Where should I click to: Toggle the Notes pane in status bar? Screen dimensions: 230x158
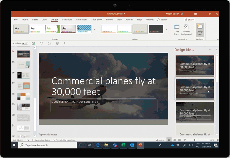160,140
